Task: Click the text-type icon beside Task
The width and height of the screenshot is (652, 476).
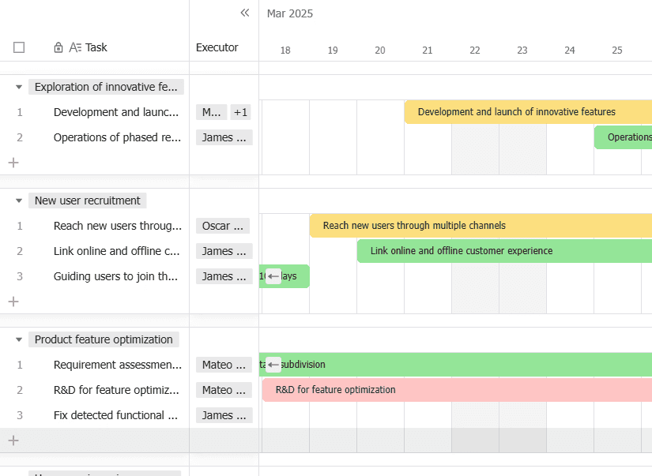Action: (x=75, y=47)
